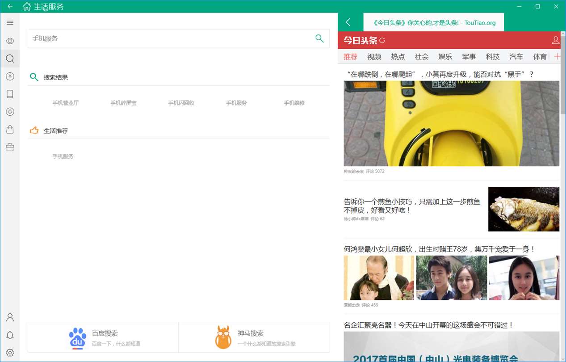
Task: Open the 手机闪回收 search result
Action: click(181, 103)
